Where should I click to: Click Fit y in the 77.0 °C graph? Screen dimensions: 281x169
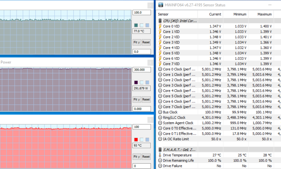pyautogui.click(x=137, y=42)
